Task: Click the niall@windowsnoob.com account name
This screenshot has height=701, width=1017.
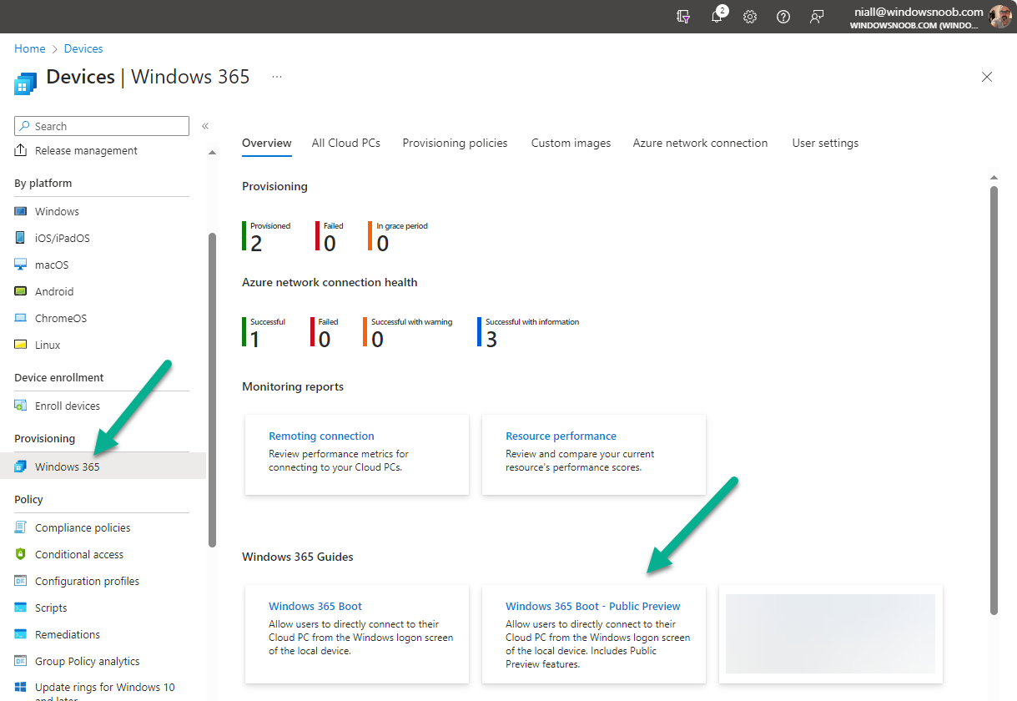Action: (919, 12)
